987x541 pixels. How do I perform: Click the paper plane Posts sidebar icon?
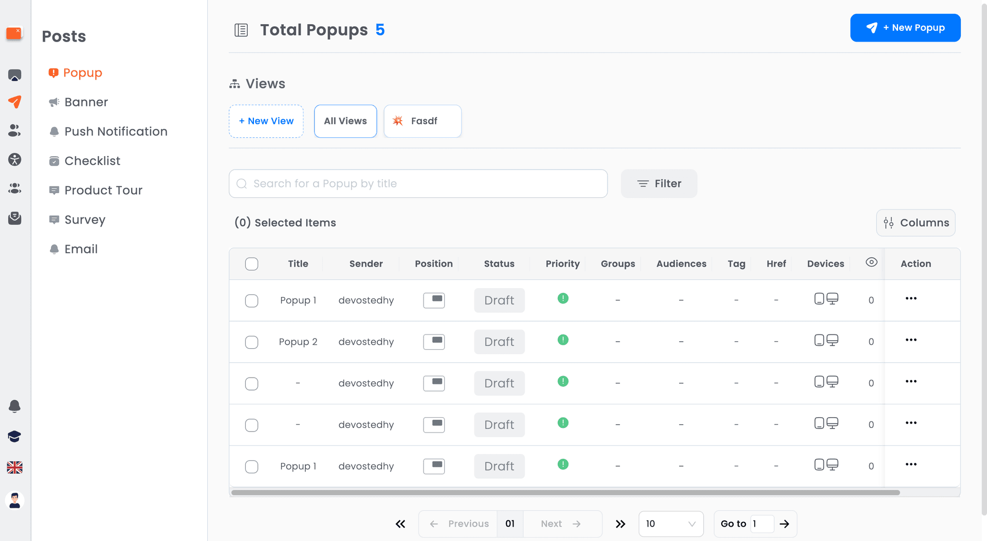click(14, 102)
